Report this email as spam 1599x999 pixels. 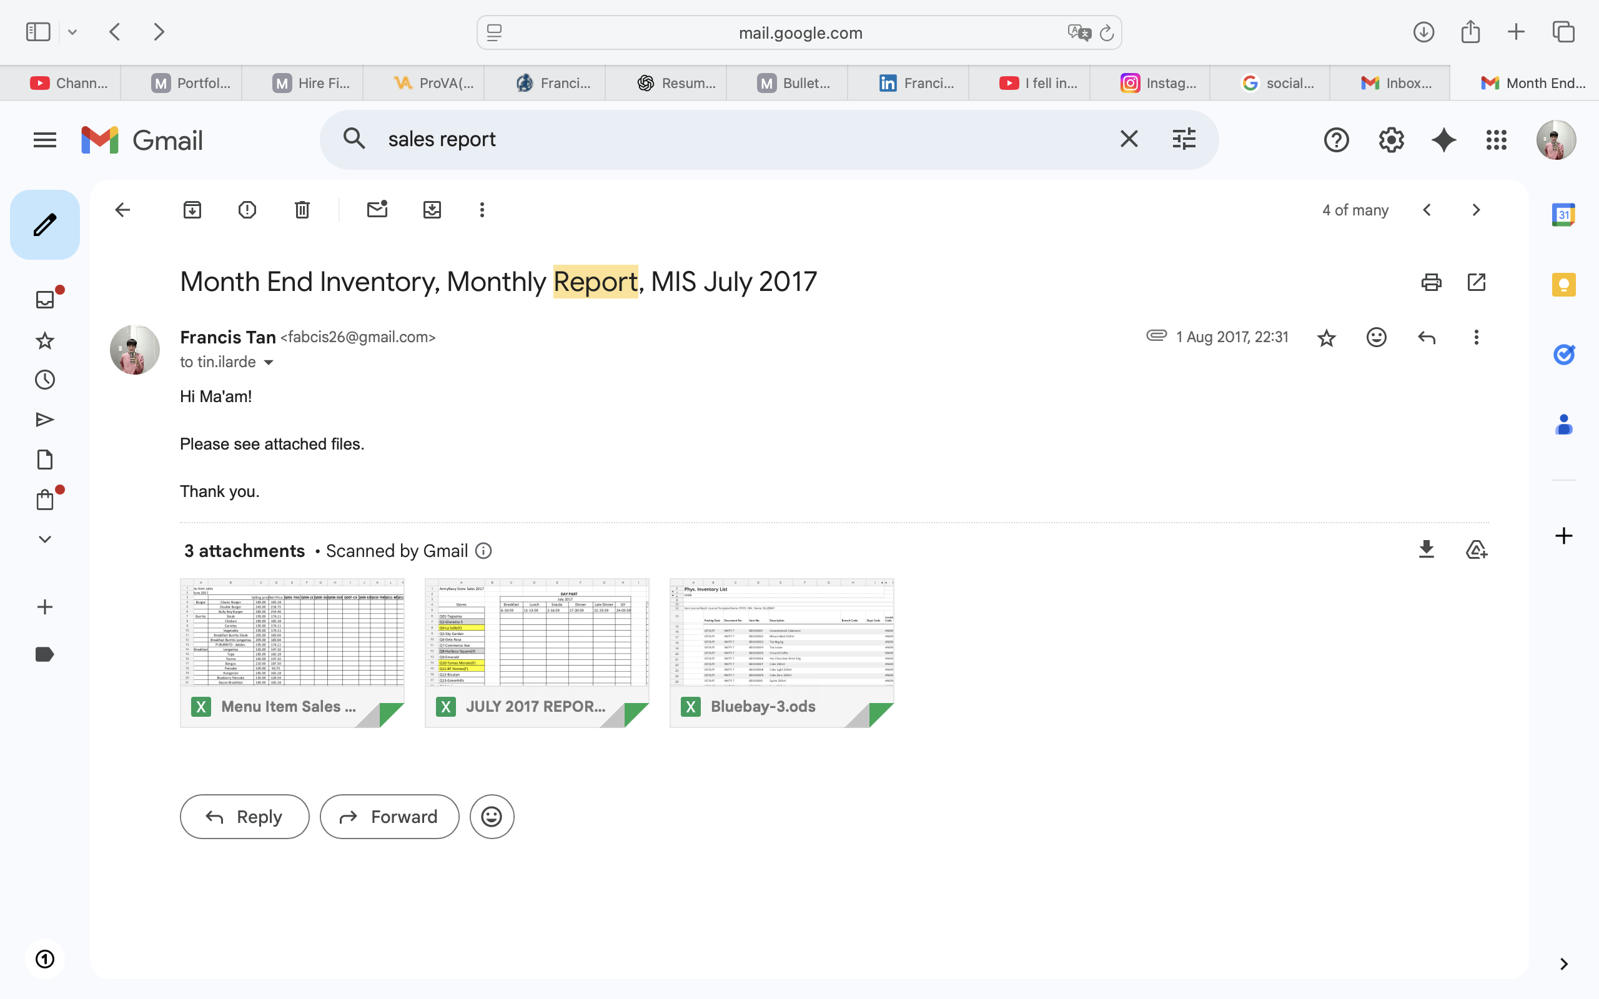point(247,210)
